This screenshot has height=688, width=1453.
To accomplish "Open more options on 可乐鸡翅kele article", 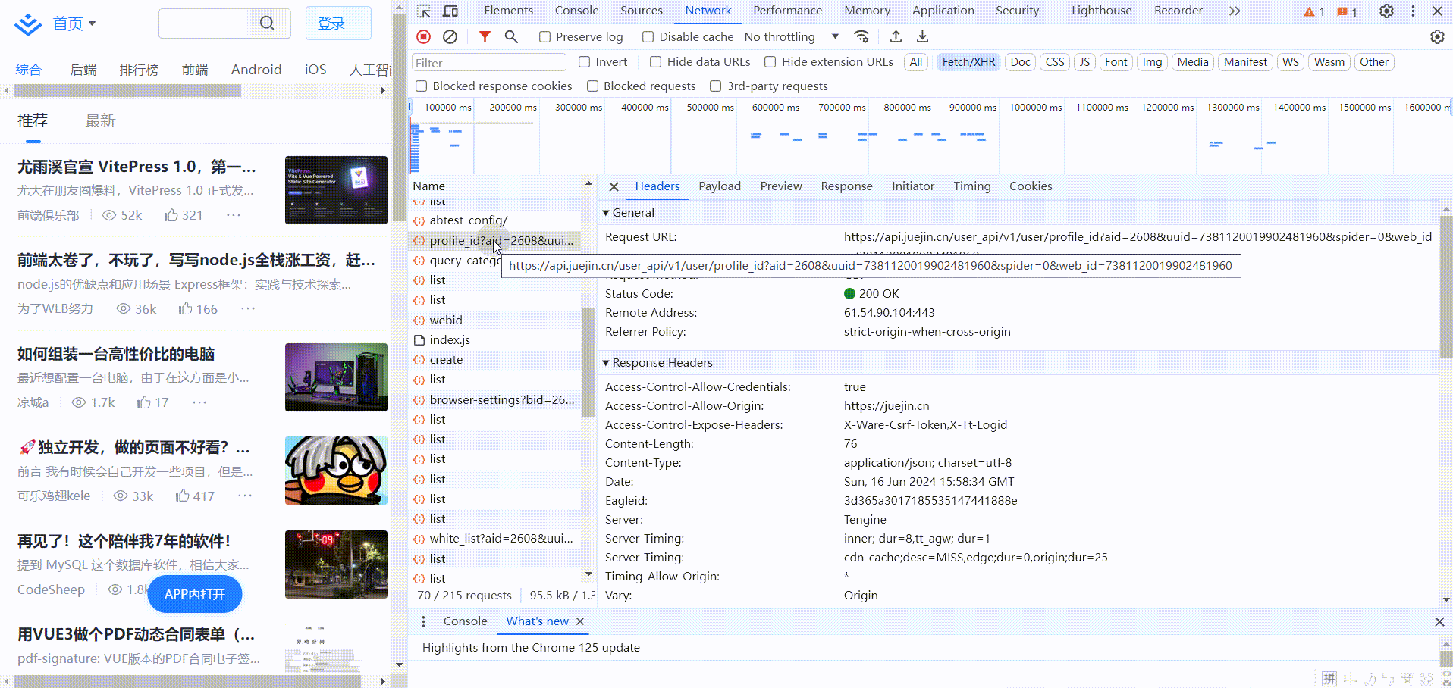I will [x=245, y=496].
